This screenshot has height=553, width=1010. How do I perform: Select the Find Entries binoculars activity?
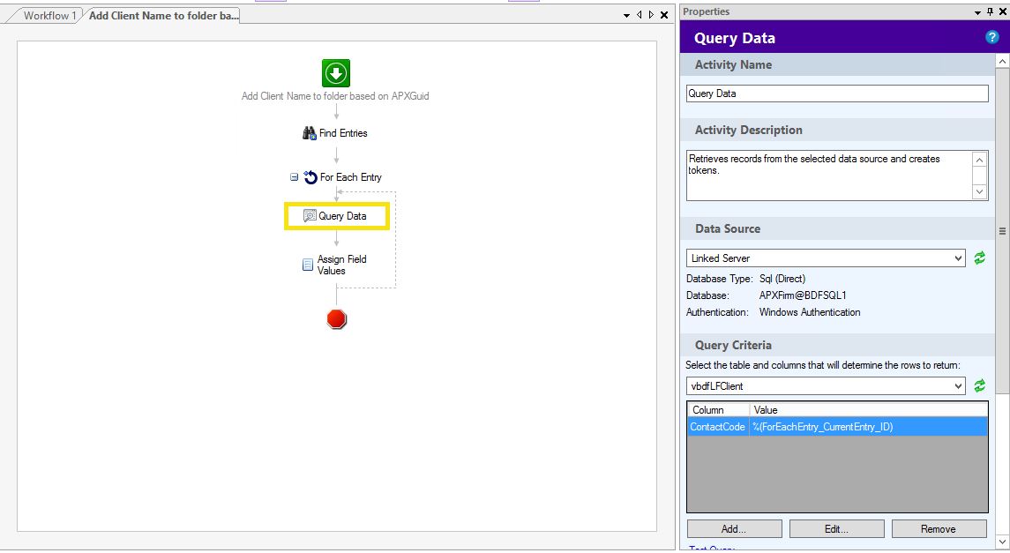pos(335,133)
